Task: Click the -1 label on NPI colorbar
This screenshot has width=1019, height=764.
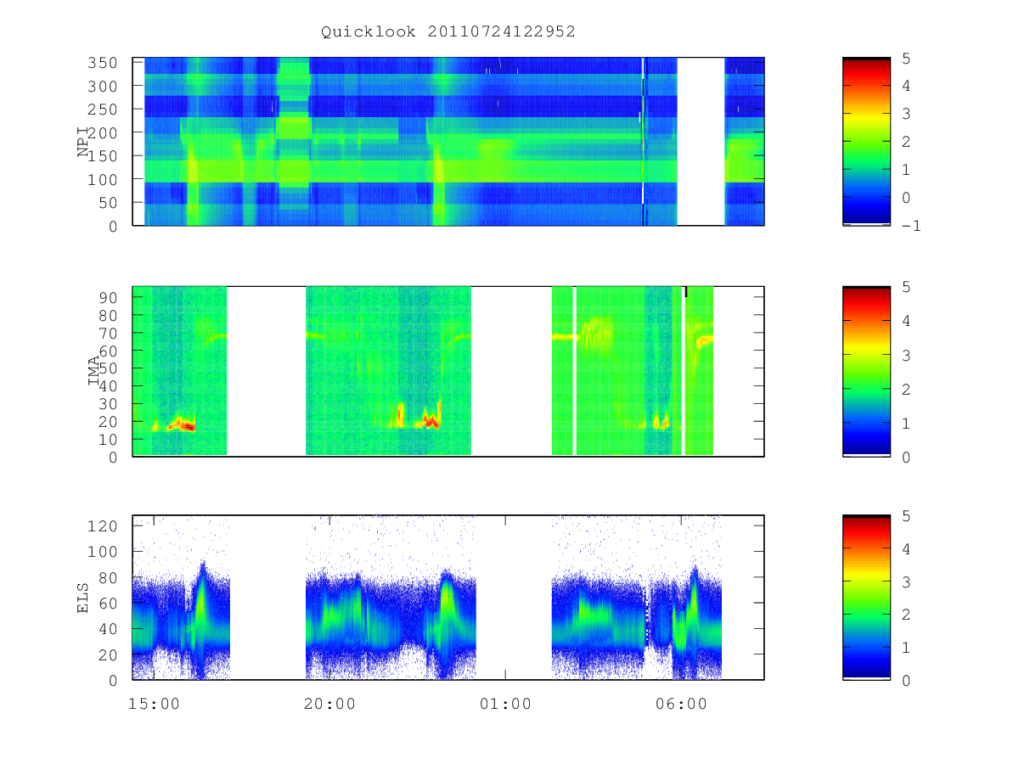Action: coord(913,226)
